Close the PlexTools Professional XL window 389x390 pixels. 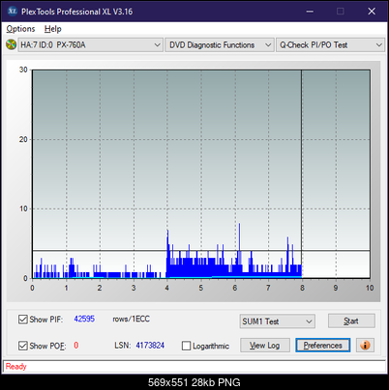tap(372, 12)
